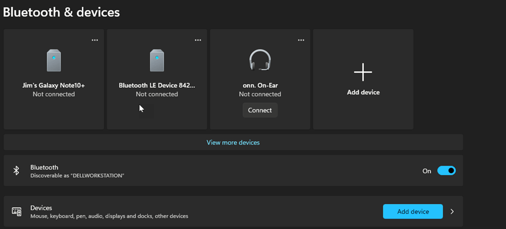Open the Devices settings row
Screen dimensions: 506x229
point(233,211)
